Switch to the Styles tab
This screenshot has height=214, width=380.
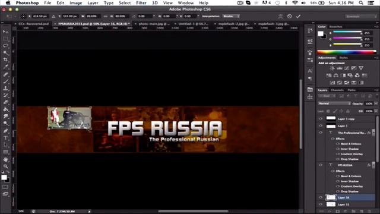pyautogui.click(x=343, y=58)
